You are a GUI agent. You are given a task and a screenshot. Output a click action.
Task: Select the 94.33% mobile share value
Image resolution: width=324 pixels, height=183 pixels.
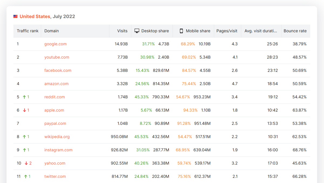(x=190, y=110)
